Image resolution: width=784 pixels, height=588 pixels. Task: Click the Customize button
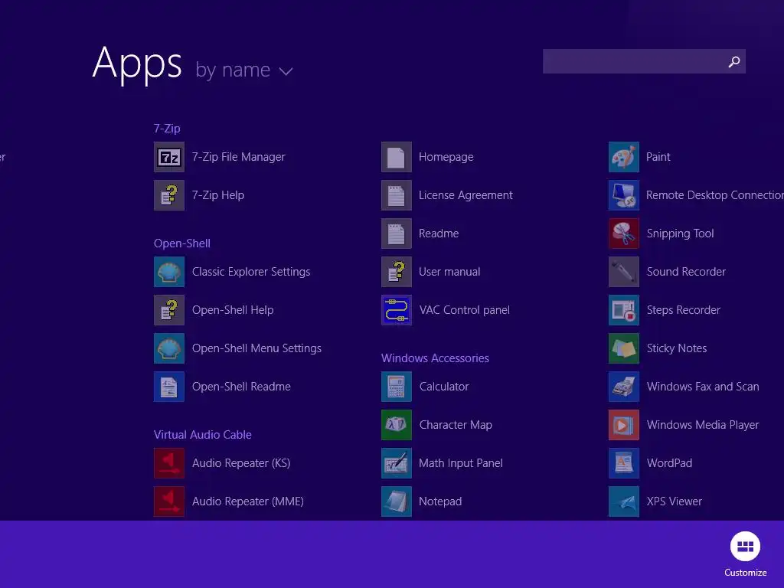(x=745, y=554)
